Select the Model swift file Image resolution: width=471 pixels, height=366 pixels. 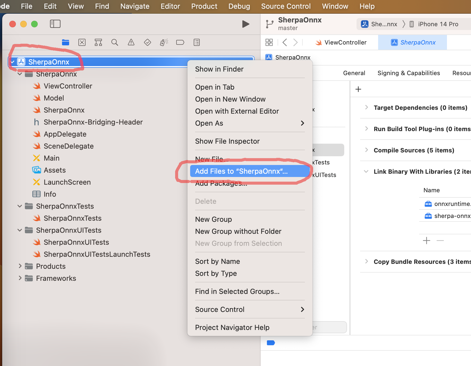[48, 98]
